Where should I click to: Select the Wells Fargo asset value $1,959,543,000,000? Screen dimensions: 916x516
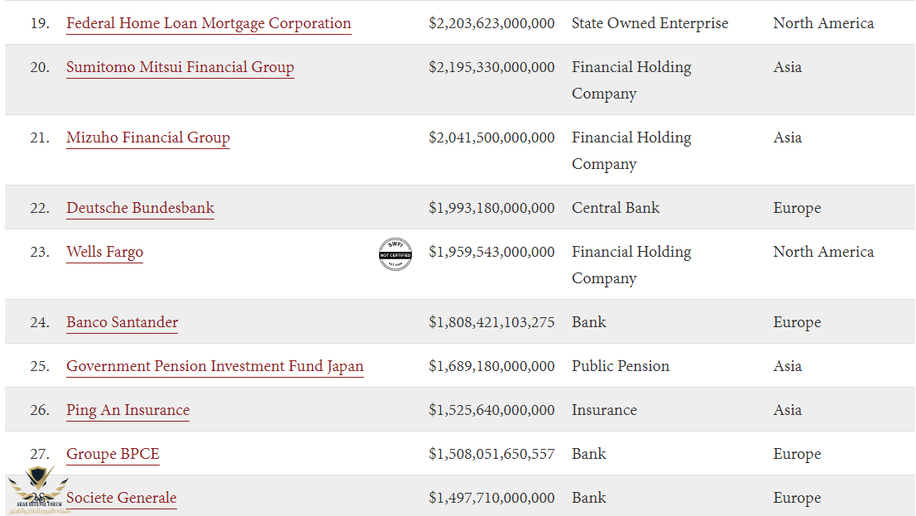point(492,252)
